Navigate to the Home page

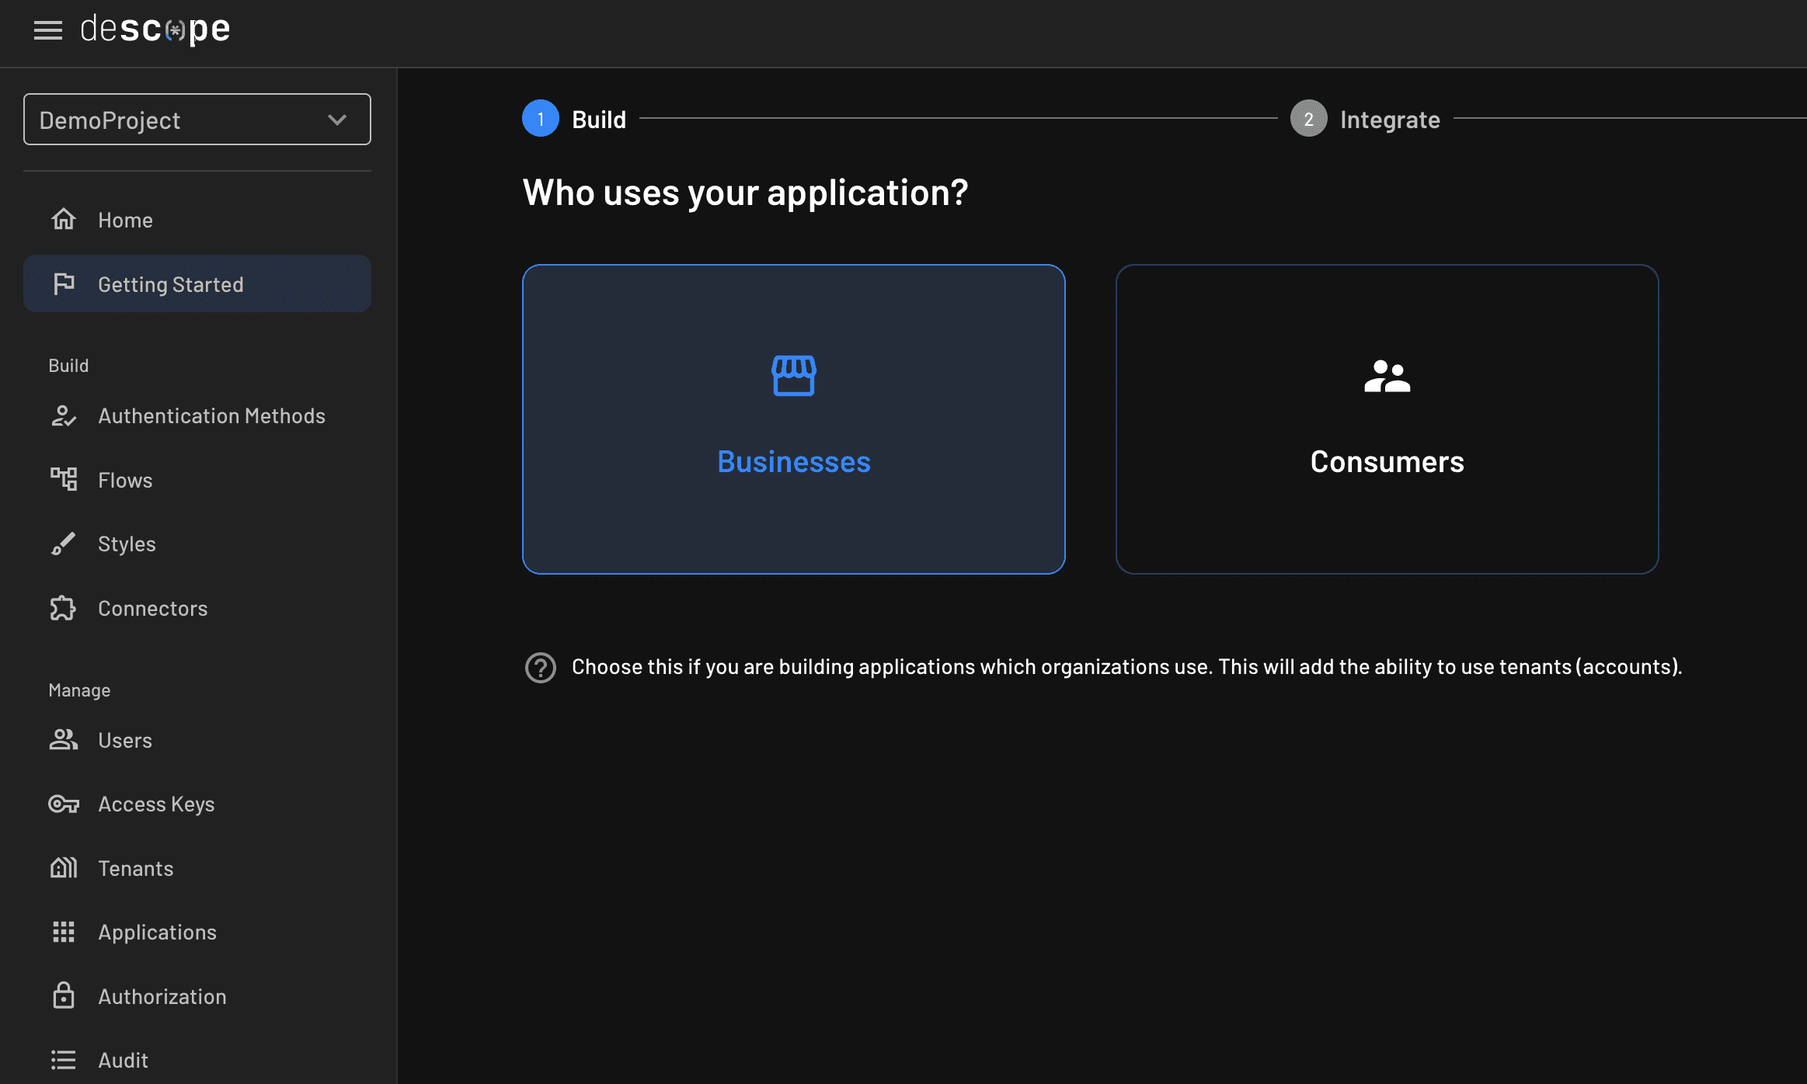pos(125,220)
